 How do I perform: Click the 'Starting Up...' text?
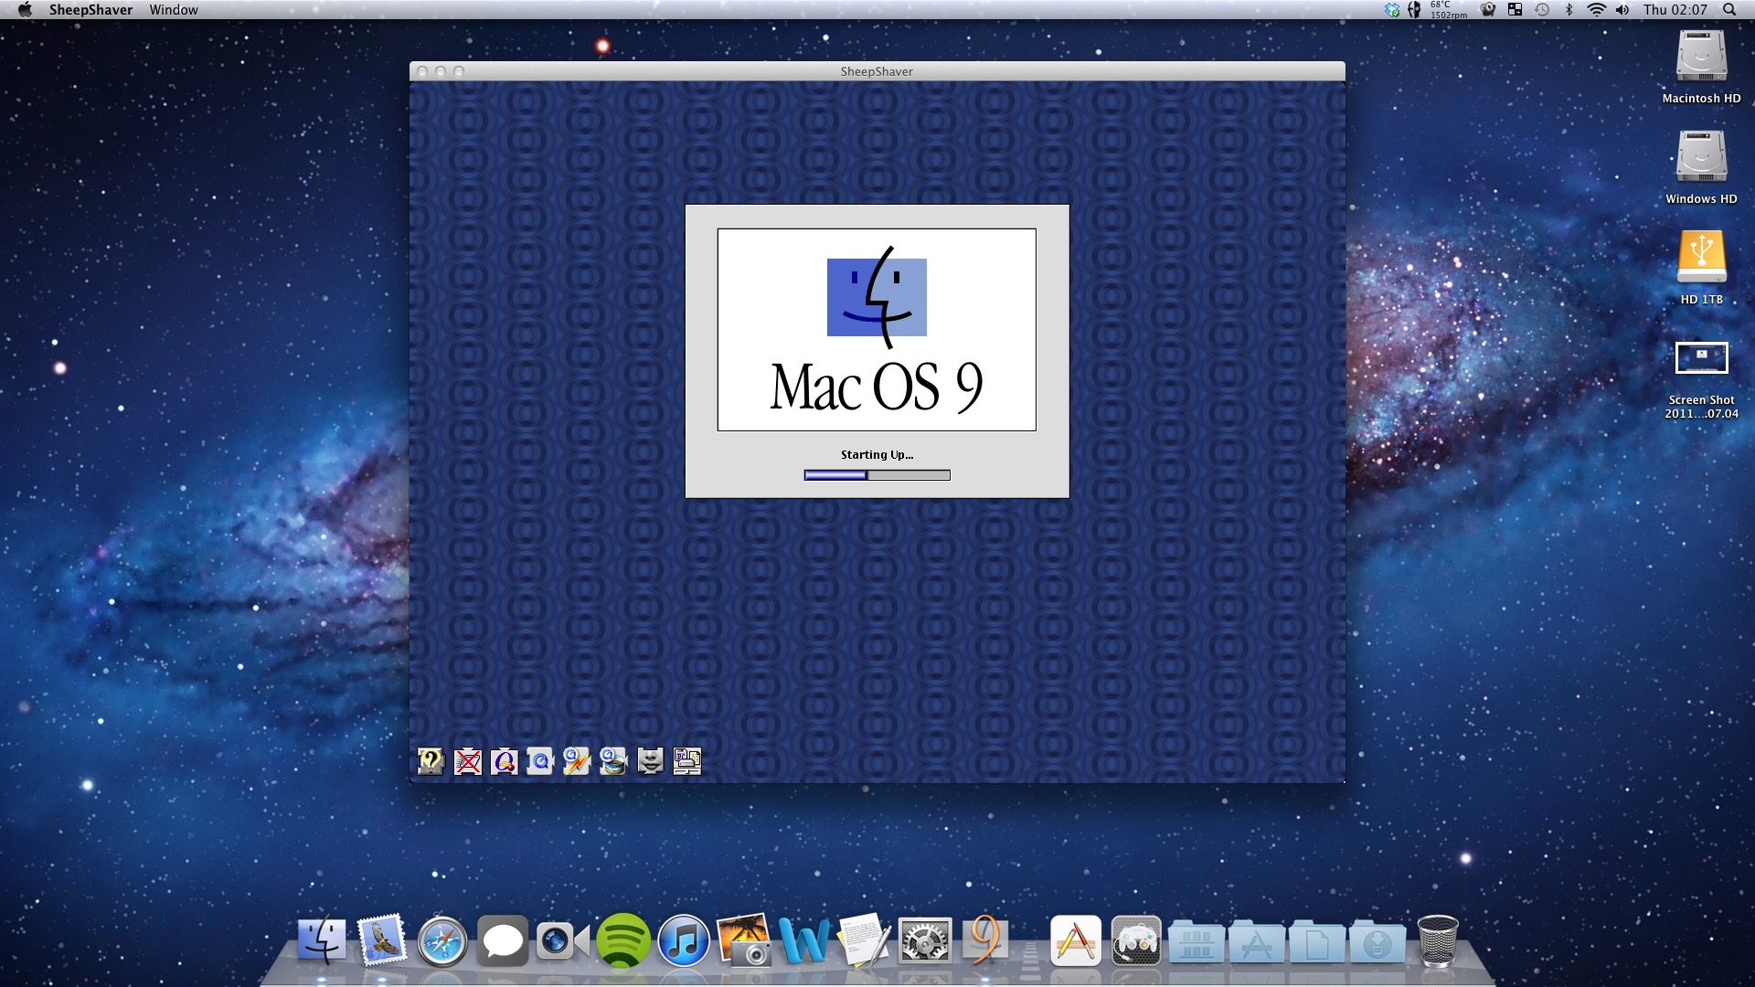877,454
